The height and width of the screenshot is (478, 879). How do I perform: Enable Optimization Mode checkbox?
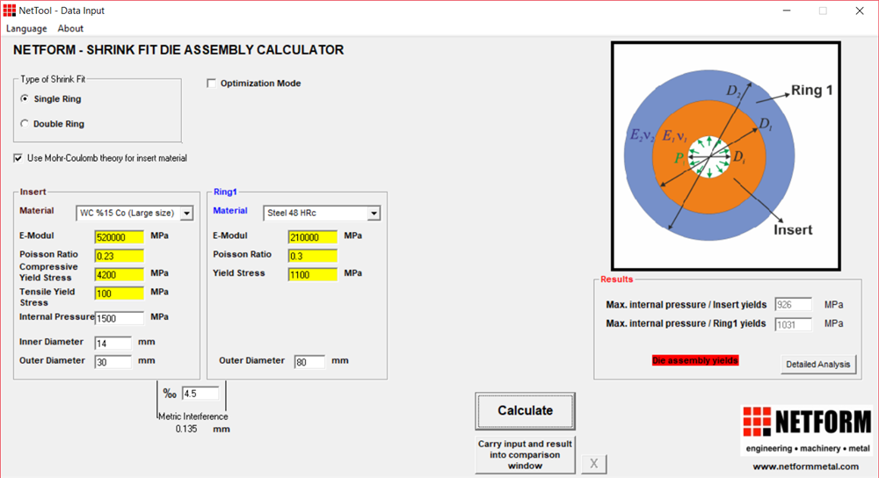tap(211, 83)
